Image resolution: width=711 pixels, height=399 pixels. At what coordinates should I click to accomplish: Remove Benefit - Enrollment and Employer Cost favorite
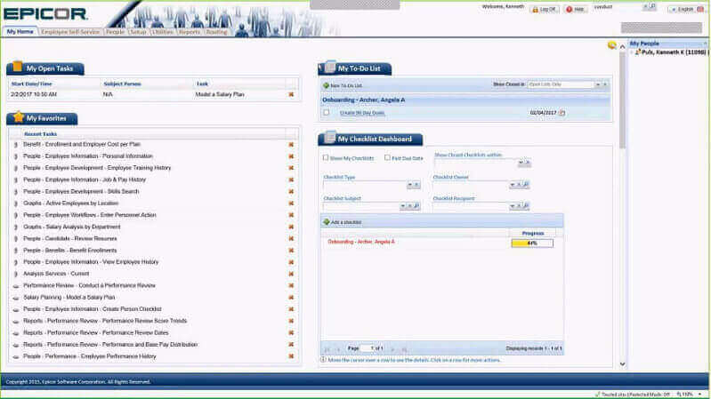coord(291,145)
